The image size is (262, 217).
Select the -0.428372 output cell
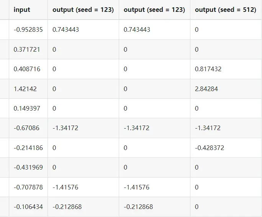click(x=210, y=148)
